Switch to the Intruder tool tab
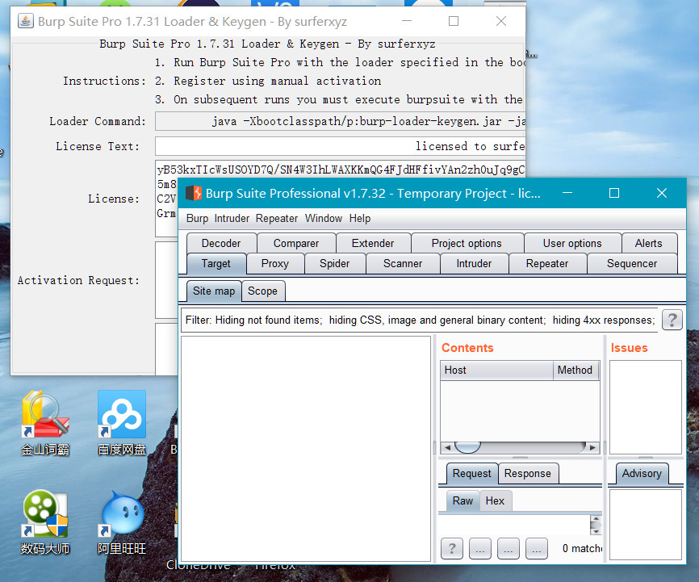Viewport: 699px width, 582px height. tap(474, 264)
